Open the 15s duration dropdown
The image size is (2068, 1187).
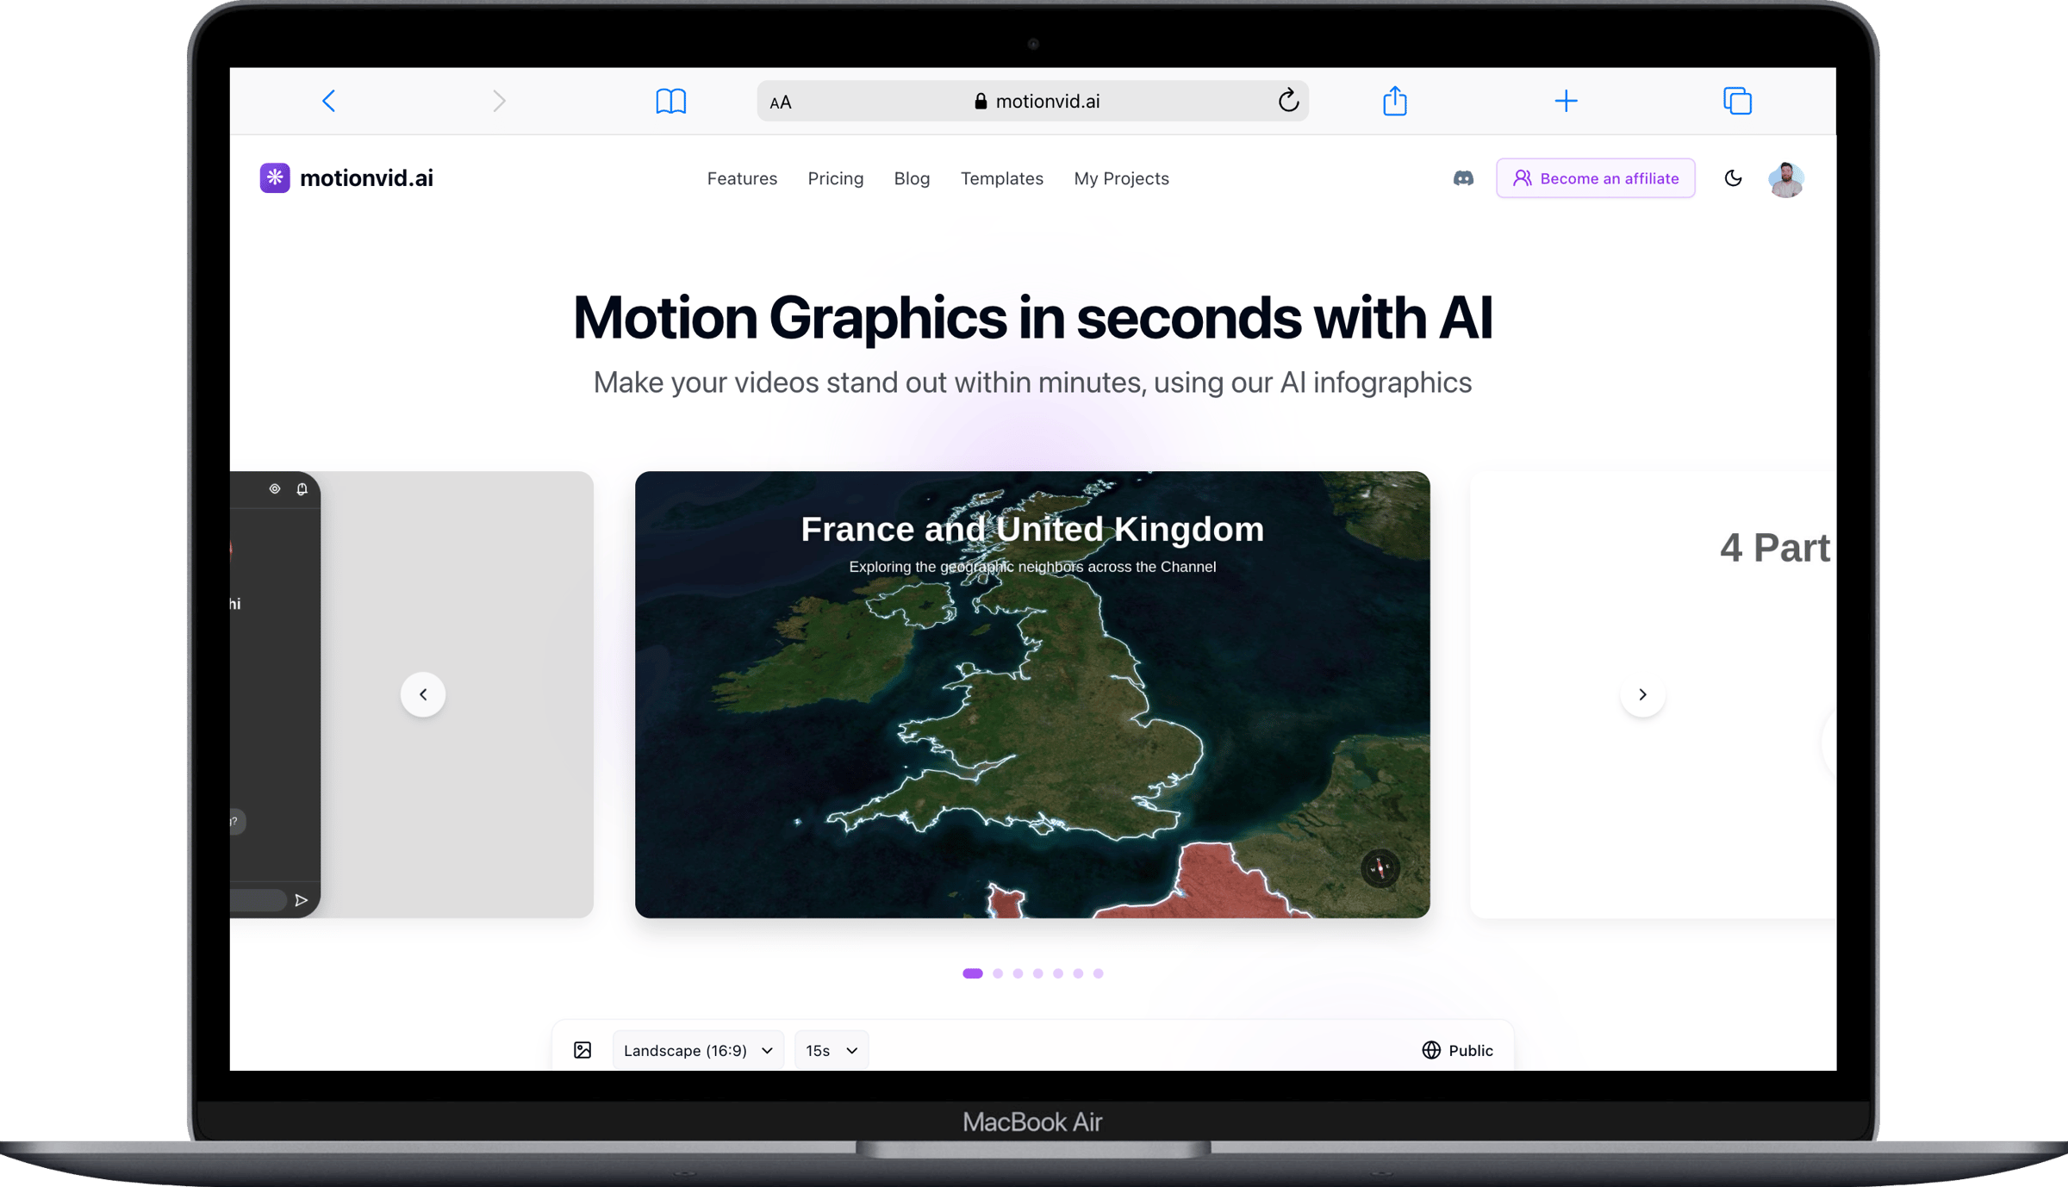(x=831, y=1050)
